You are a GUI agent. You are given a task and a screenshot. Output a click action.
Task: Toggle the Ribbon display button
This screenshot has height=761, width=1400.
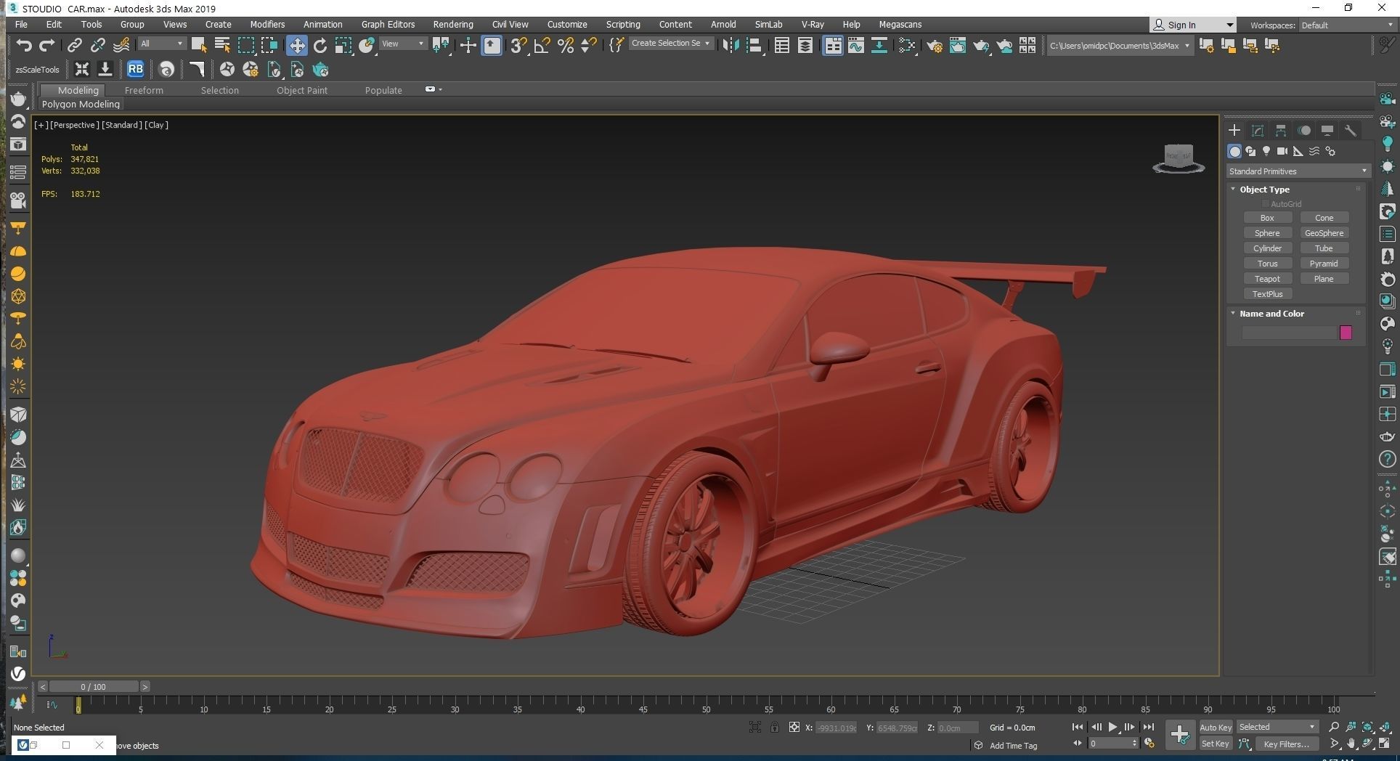click(x=833, y=46)
